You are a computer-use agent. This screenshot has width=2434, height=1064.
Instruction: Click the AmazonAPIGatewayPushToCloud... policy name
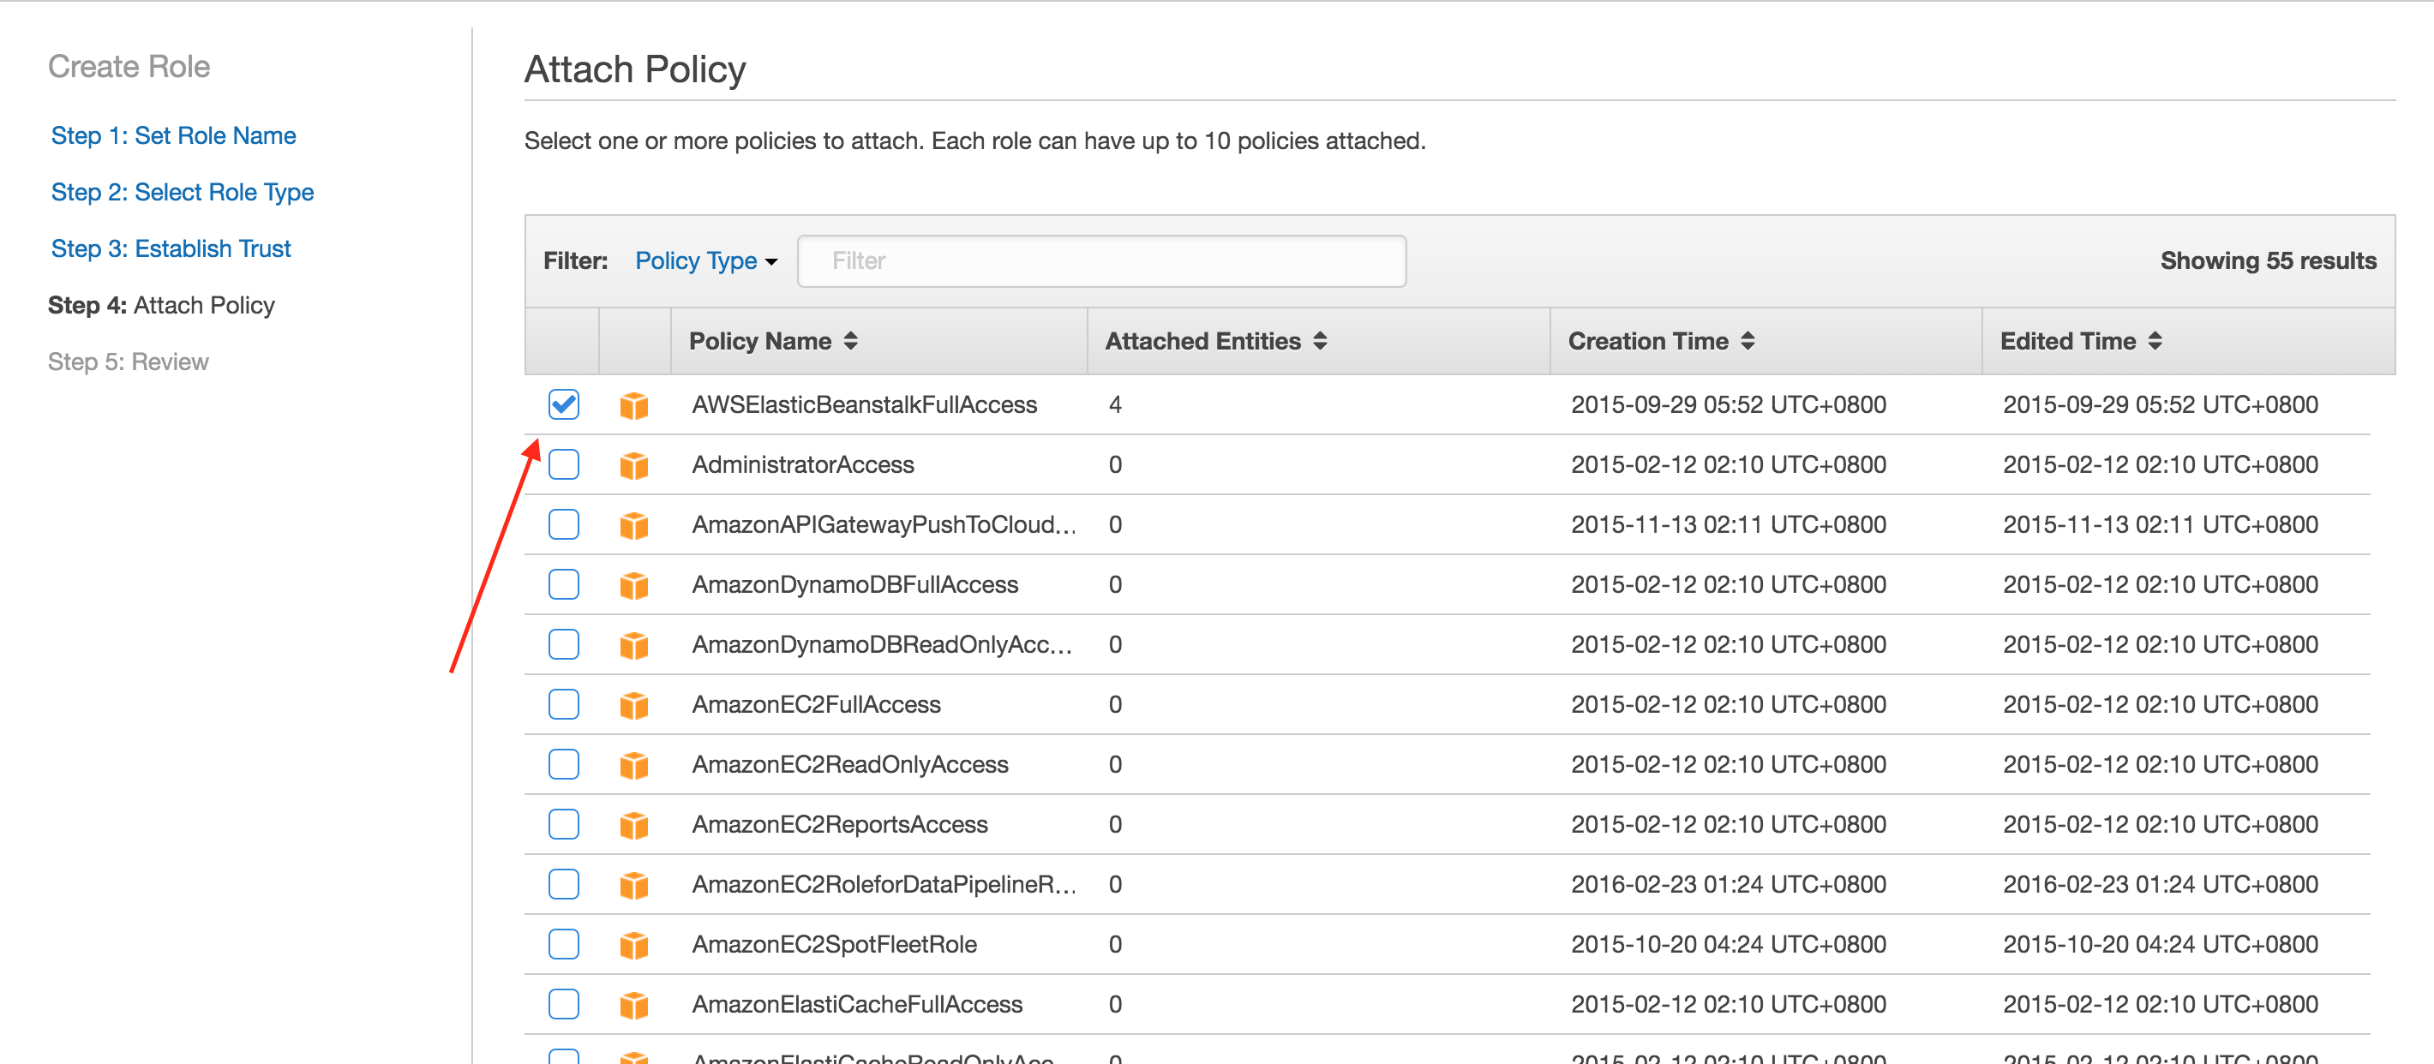point(884,525)
